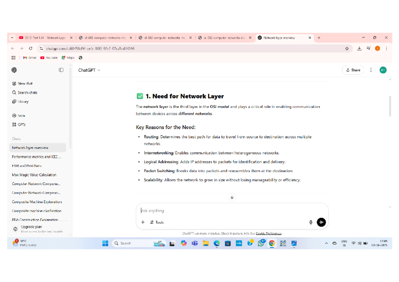Open the Chrome profile avatar
Image resolution: width=399 pixels, height=282 pixels.
point(377,49)
